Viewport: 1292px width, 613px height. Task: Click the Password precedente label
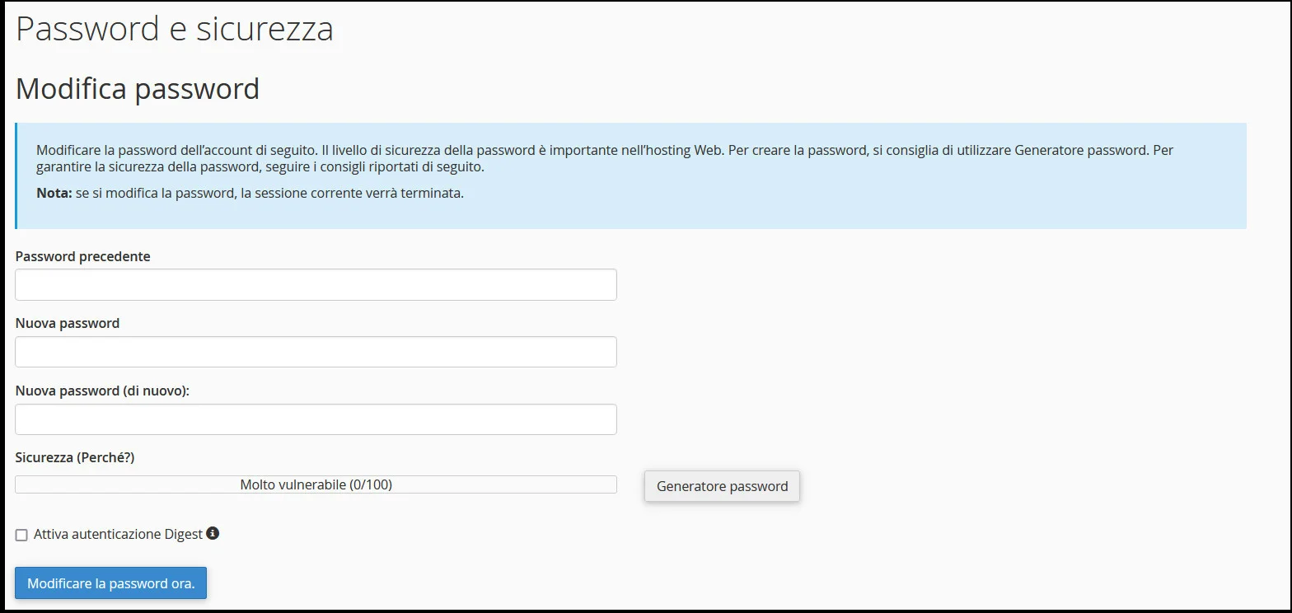pos(82,256)
